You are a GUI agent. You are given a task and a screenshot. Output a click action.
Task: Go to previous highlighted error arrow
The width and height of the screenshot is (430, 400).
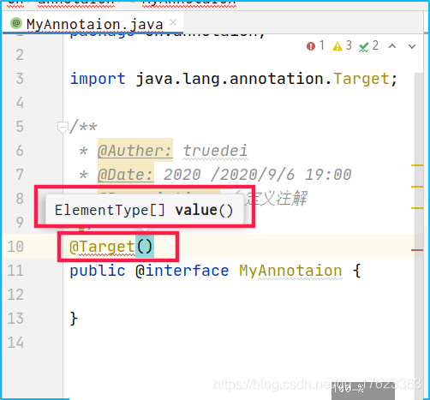point(392,46)
